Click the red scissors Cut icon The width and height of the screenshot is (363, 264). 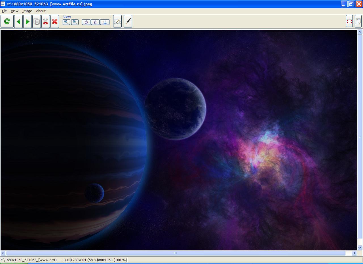(46, 22)
